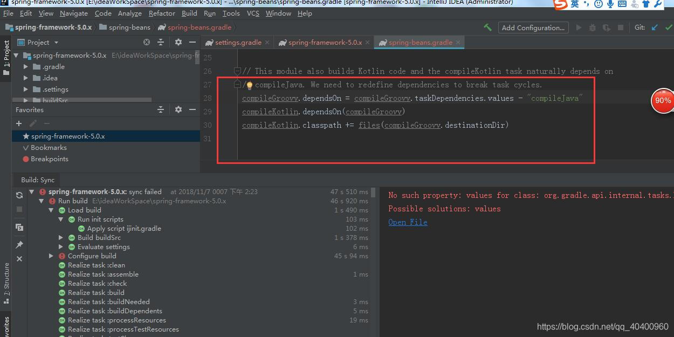Open Project panel settings gear

coord(178,42)
